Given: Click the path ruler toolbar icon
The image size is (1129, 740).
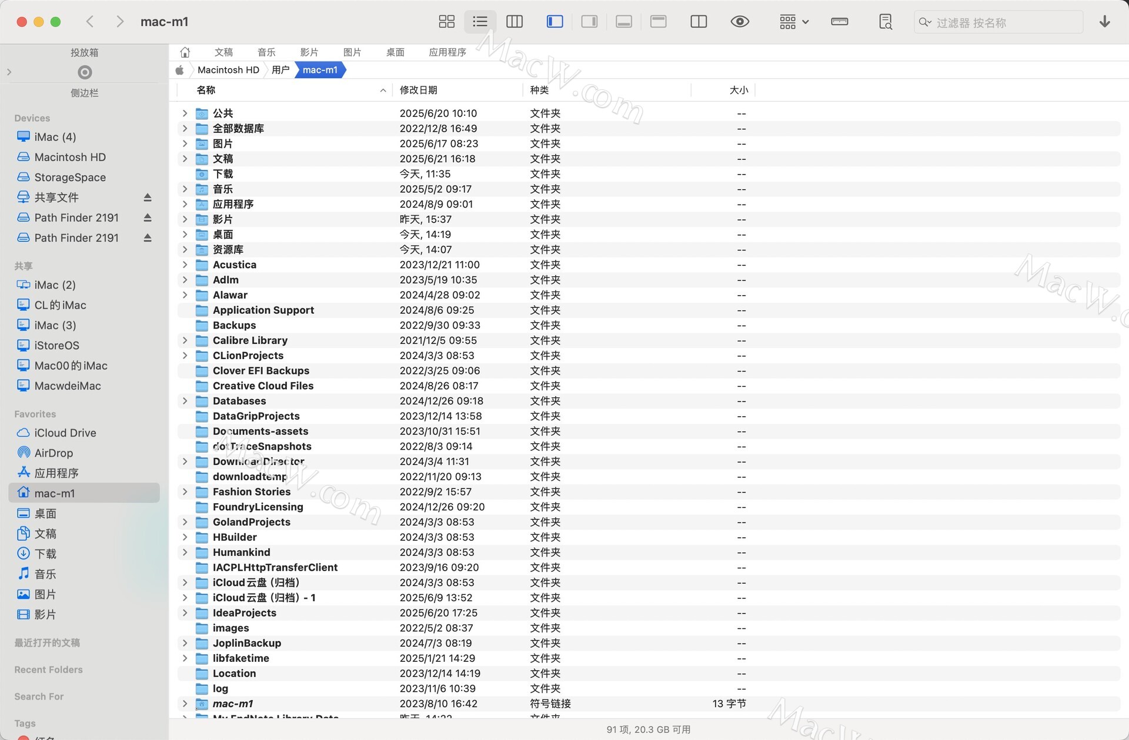Looking at the screenshot, I should [840, 22].
